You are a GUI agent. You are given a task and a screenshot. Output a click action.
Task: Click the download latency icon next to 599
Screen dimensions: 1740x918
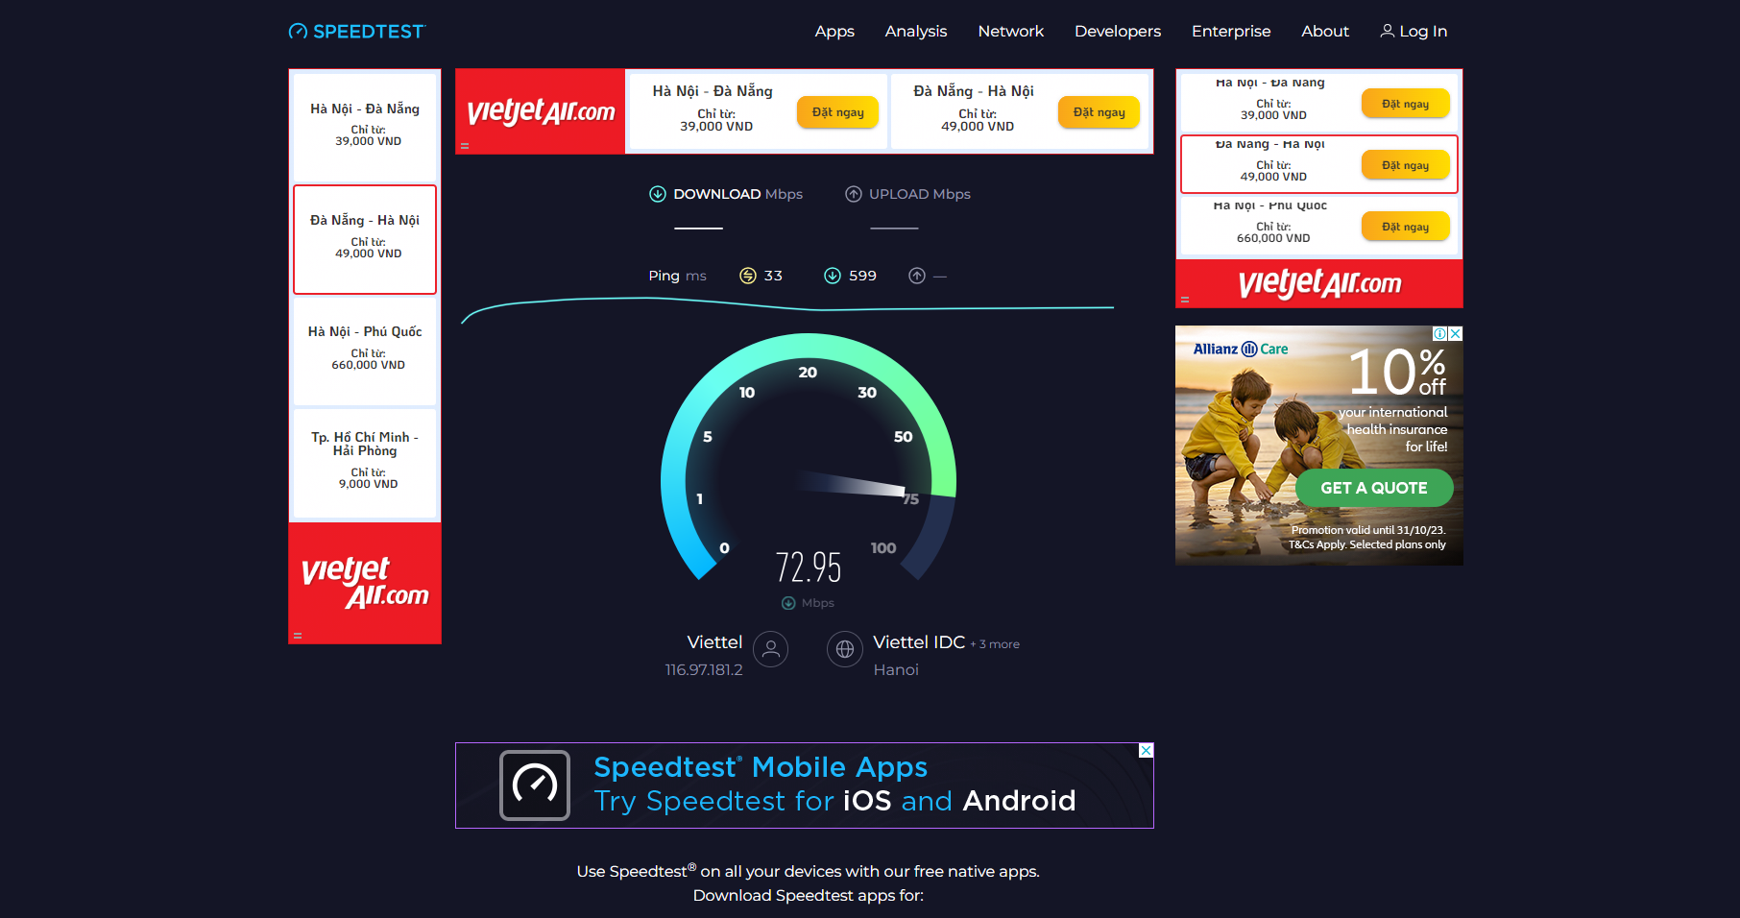click(x=833, y=276)
